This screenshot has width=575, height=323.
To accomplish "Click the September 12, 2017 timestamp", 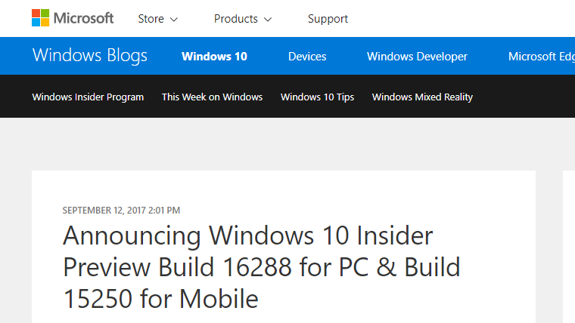I will coord(121,211).
